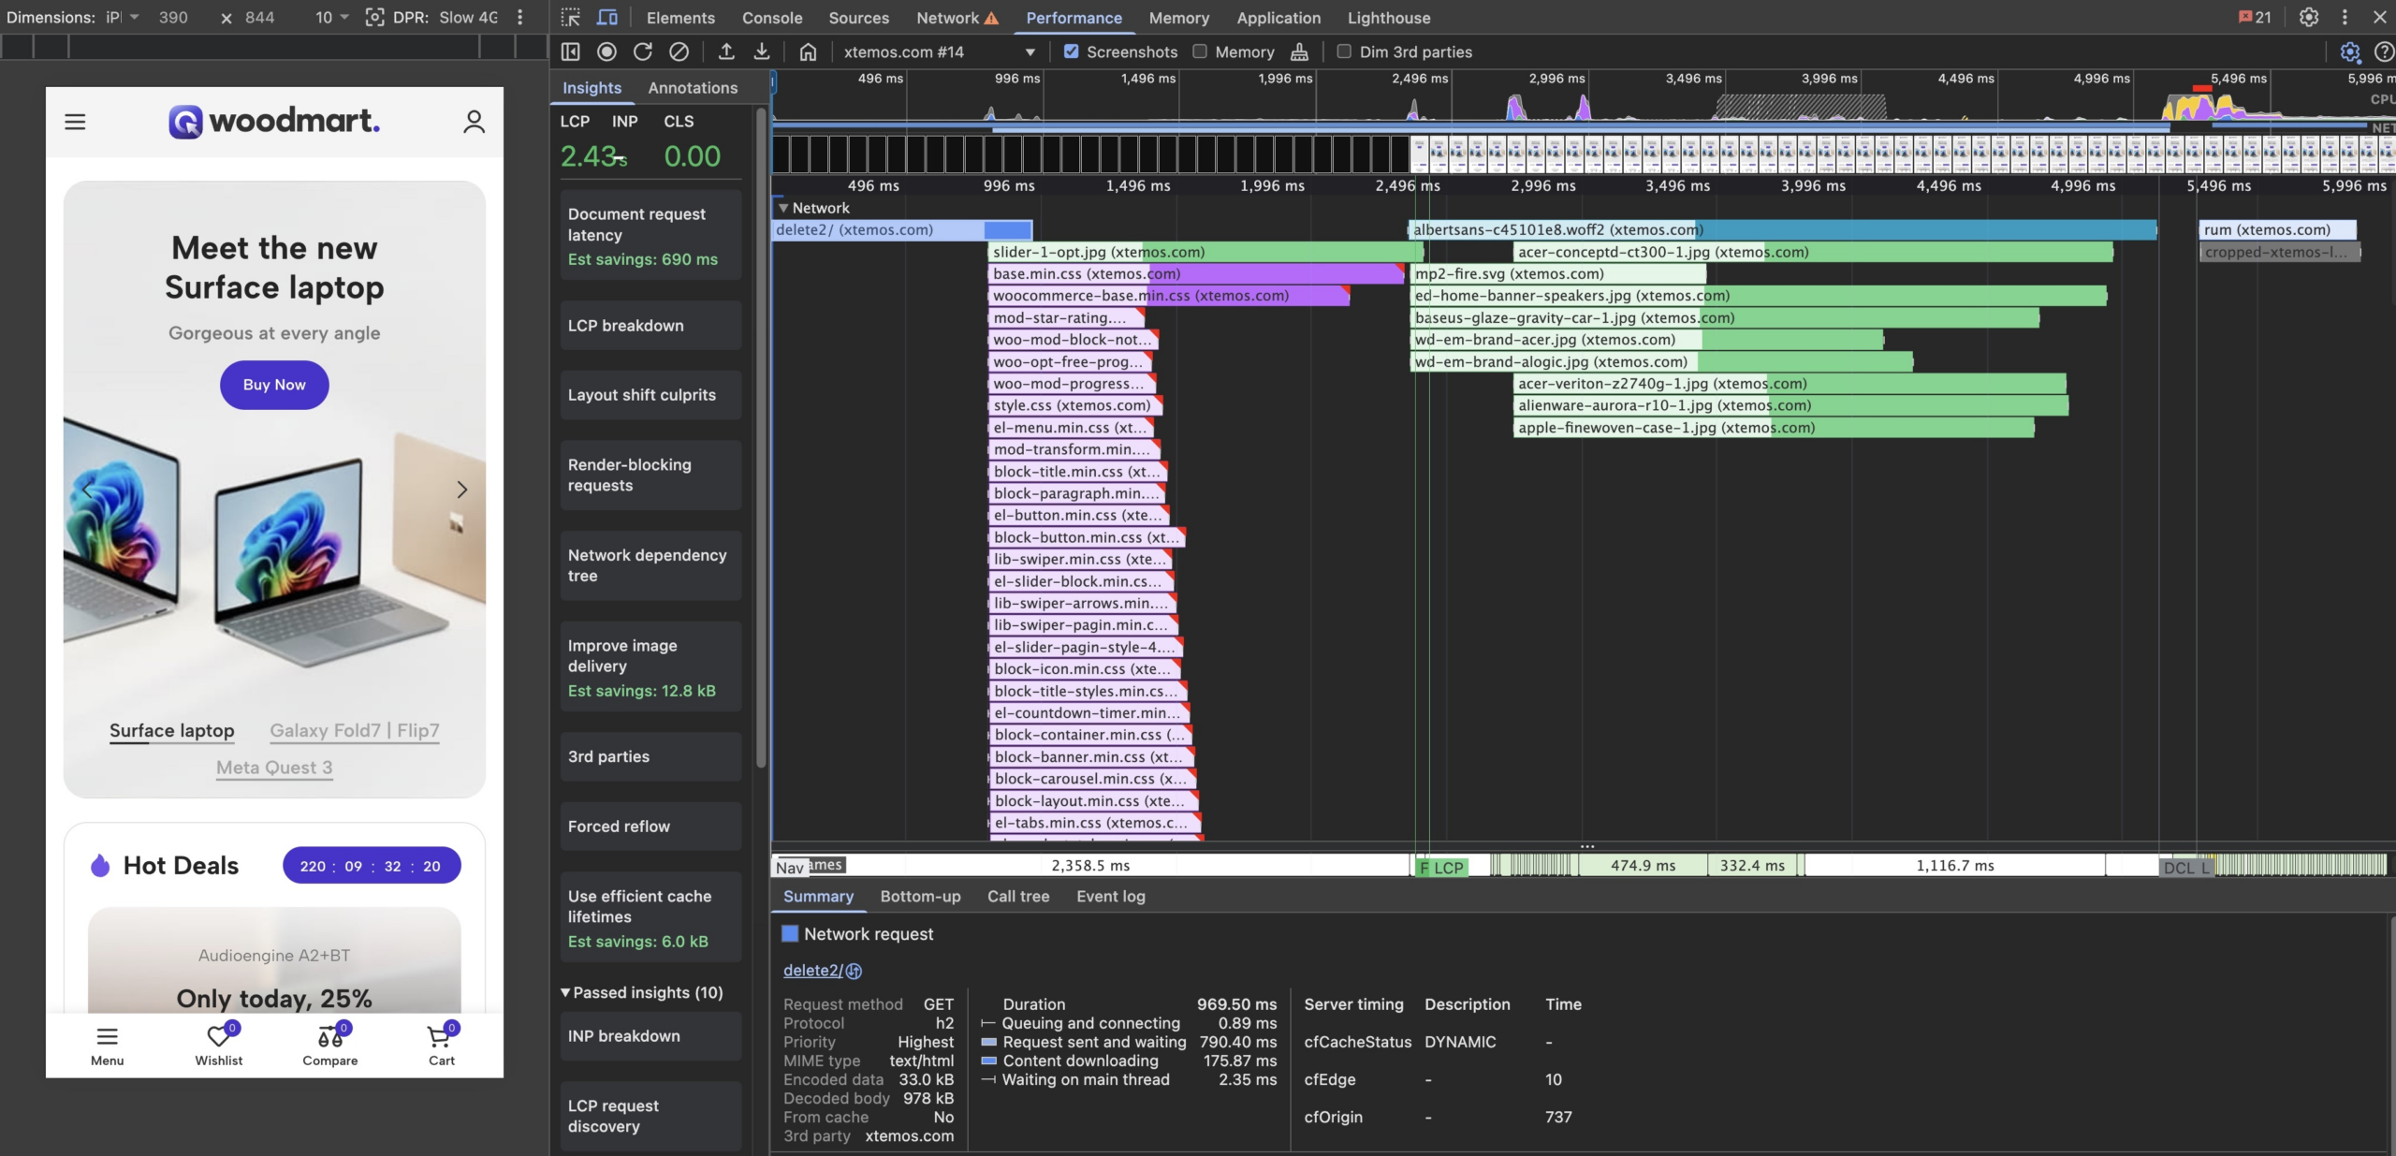Open the Bottom-up tab
This screenshot has height=1156, width=2396.
tap(920, 897)
